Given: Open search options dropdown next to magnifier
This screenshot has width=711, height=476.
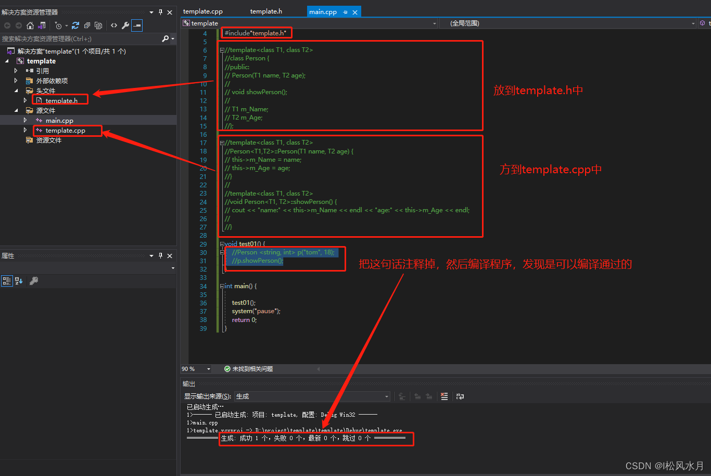Looking at the screenshot, I should point(173,39).
